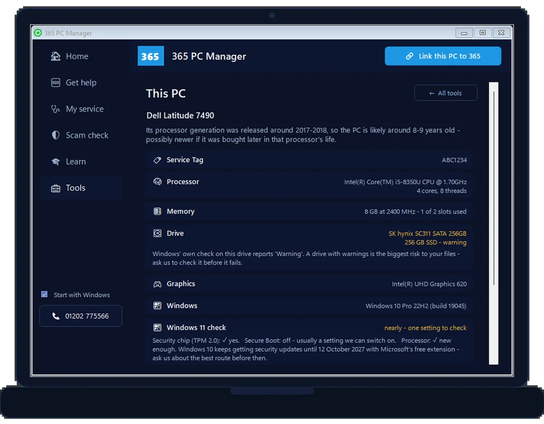Click the green 365 PC Manager title bar icon
Image resolution: width=544 pixels, height=424 pixels.
(38, 33)
